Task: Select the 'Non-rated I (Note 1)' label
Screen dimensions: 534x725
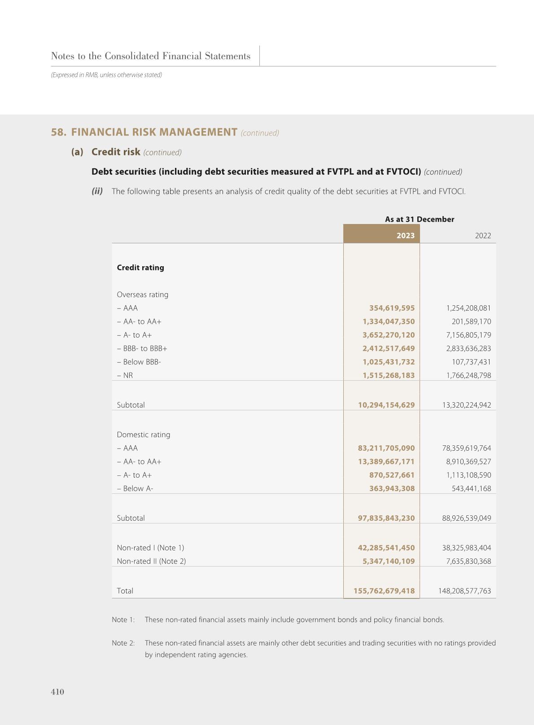Action: click(x=150, y=548)
